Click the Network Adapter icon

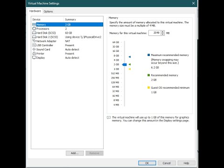[34, 41]
